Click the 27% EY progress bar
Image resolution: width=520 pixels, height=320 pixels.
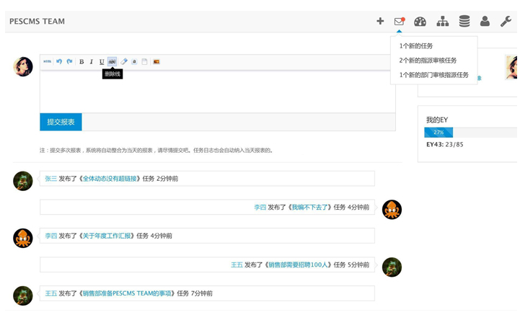click(439, 132)
